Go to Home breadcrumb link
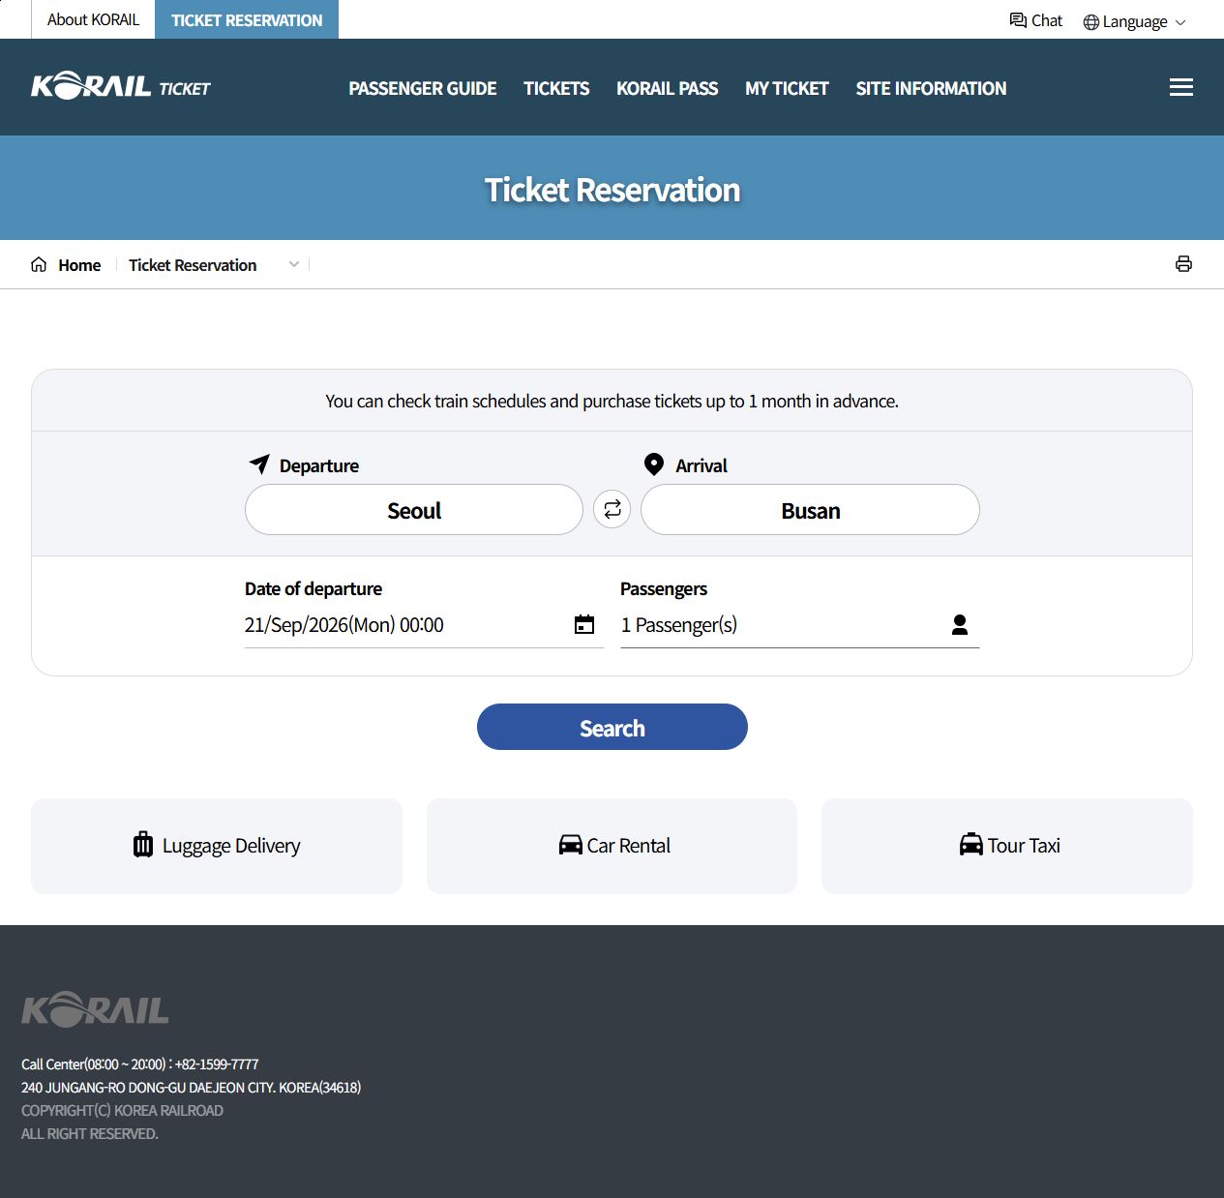The image size is (1224, 1198). pos(79,265)
